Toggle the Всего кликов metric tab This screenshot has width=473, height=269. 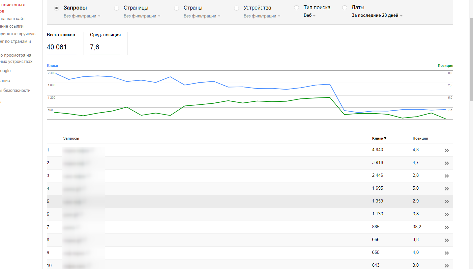(61, 43)
